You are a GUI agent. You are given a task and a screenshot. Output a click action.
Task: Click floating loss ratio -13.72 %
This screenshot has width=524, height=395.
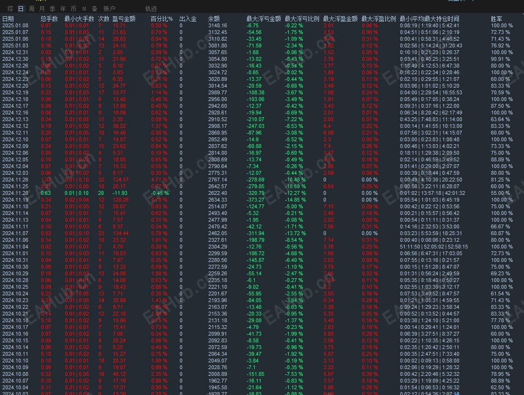(x=295, y=233)
